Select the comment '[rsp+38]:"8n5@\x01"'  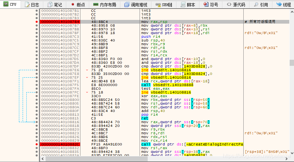(x=267, y=152)
